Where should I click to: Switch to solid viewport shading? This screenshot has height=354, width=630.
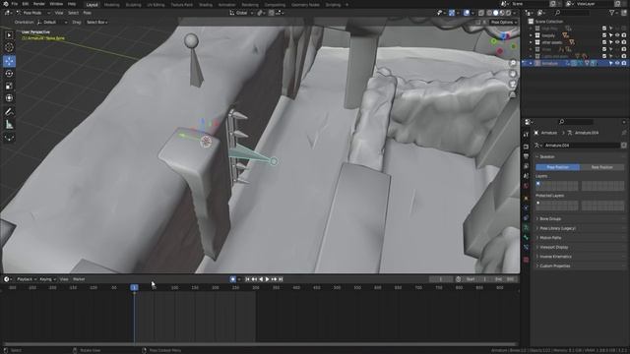[x=495, y=13]
